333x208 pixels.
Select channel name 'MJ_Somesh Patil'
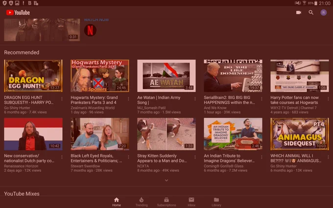tap(151, 108)
